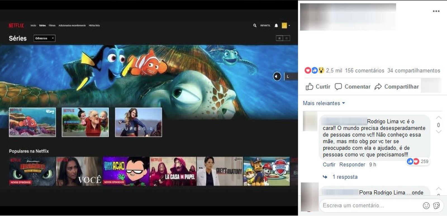Open the 34 compartilhamentos link

click(x=414, y=71)
